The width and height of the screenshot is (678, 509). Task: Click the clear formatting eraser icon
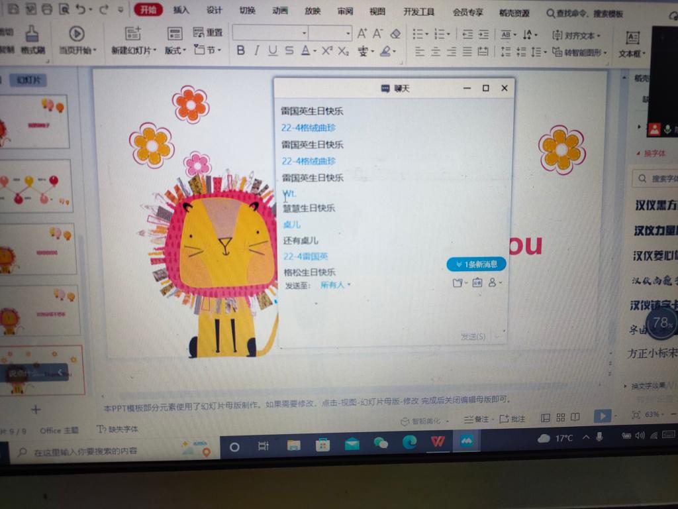click(395, 33)
